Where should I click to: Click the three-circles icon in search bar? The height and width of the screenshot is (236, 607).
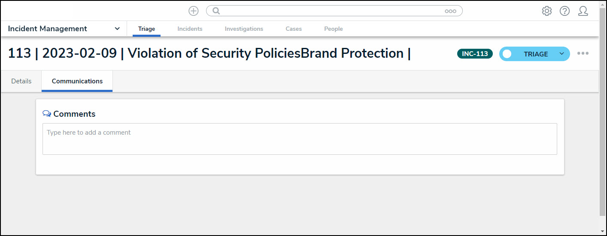450,11
